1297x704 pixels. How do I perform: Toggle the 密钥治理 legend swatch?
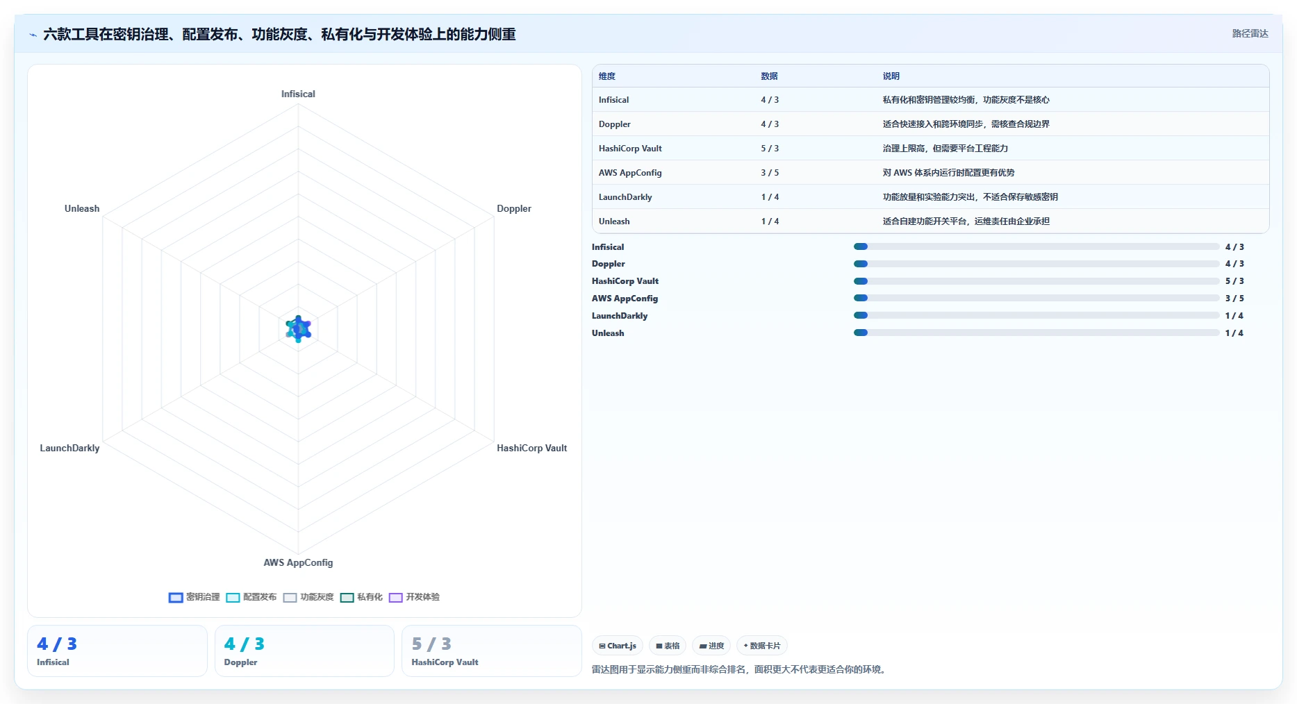(x=176, y=597)
